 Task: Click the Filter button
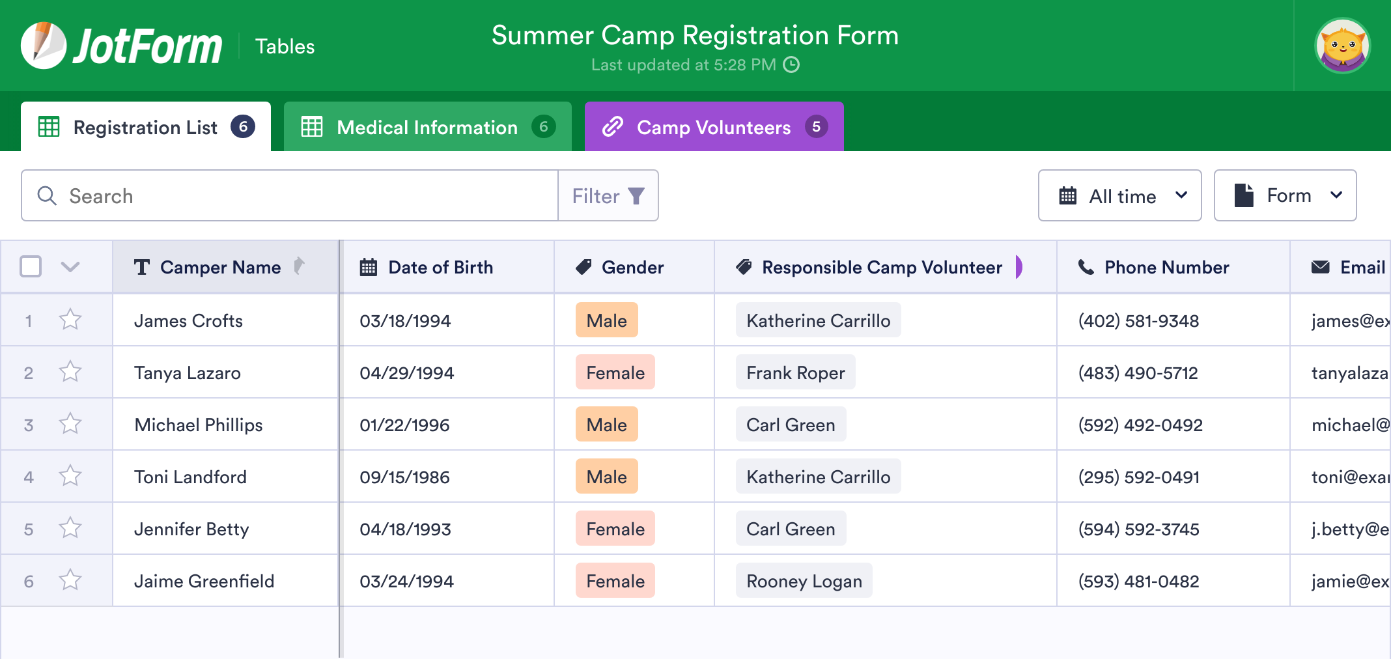[608, 196]
